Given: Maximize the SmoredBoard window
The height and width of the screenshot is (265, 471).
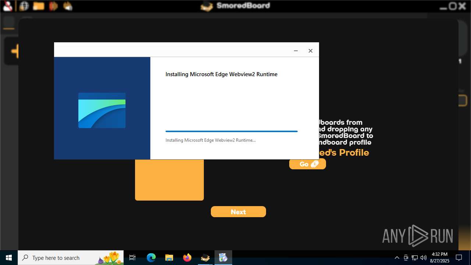Looking at the screenshot, I should coord(453,6).
